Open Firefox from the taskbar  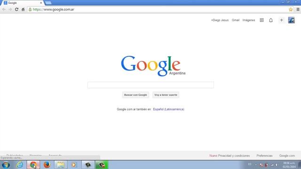[x=47, y=165]
